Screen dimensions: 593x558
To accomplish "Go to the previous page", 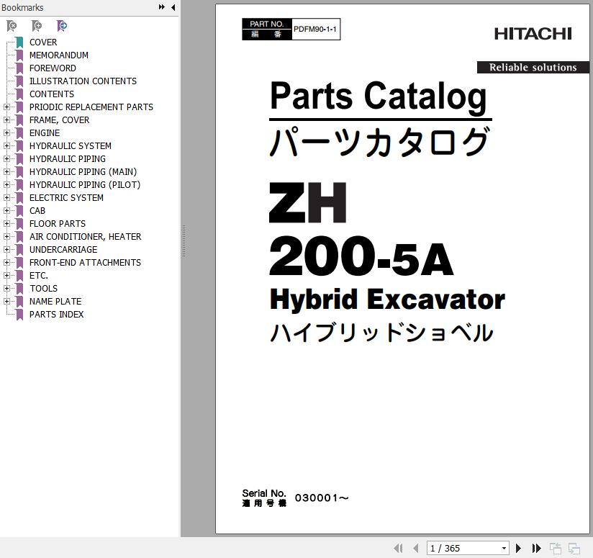I will [416, 548].
